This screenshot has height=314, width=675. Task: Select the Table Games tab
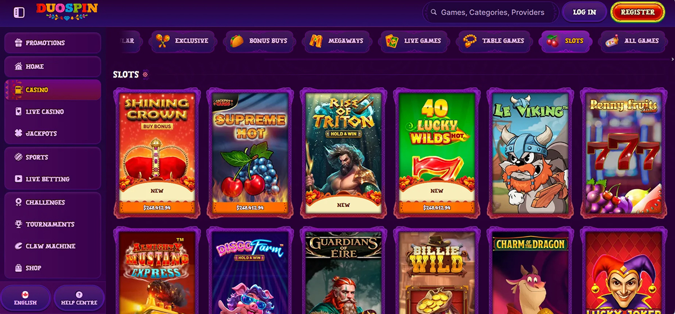[494, 41]
